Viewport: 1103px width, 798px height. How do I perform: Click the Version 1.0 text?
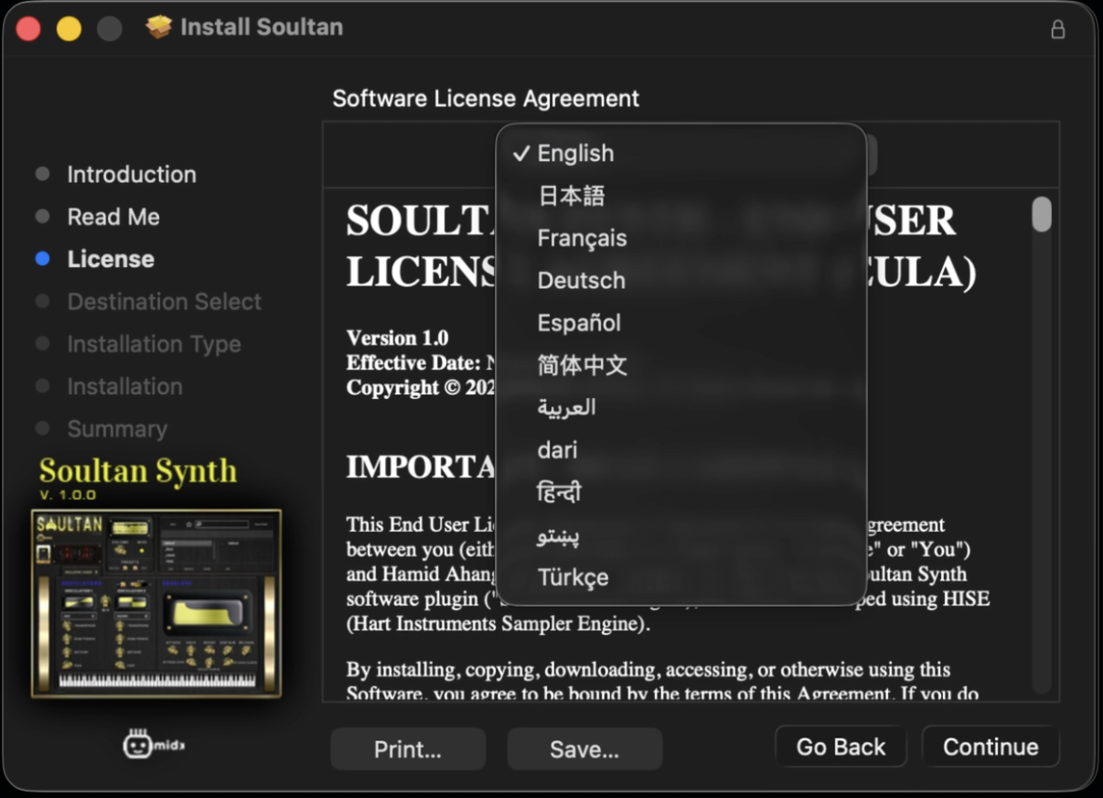(x=398, y=338)
